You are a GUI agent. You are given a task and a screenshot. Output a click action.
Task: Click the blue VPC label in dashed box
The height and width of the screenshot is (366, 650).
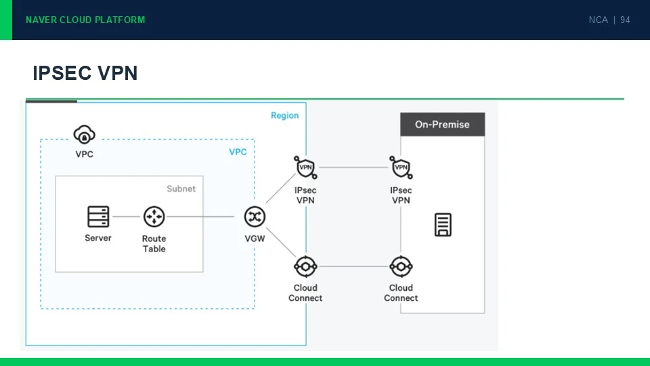(x=238, y=152)
